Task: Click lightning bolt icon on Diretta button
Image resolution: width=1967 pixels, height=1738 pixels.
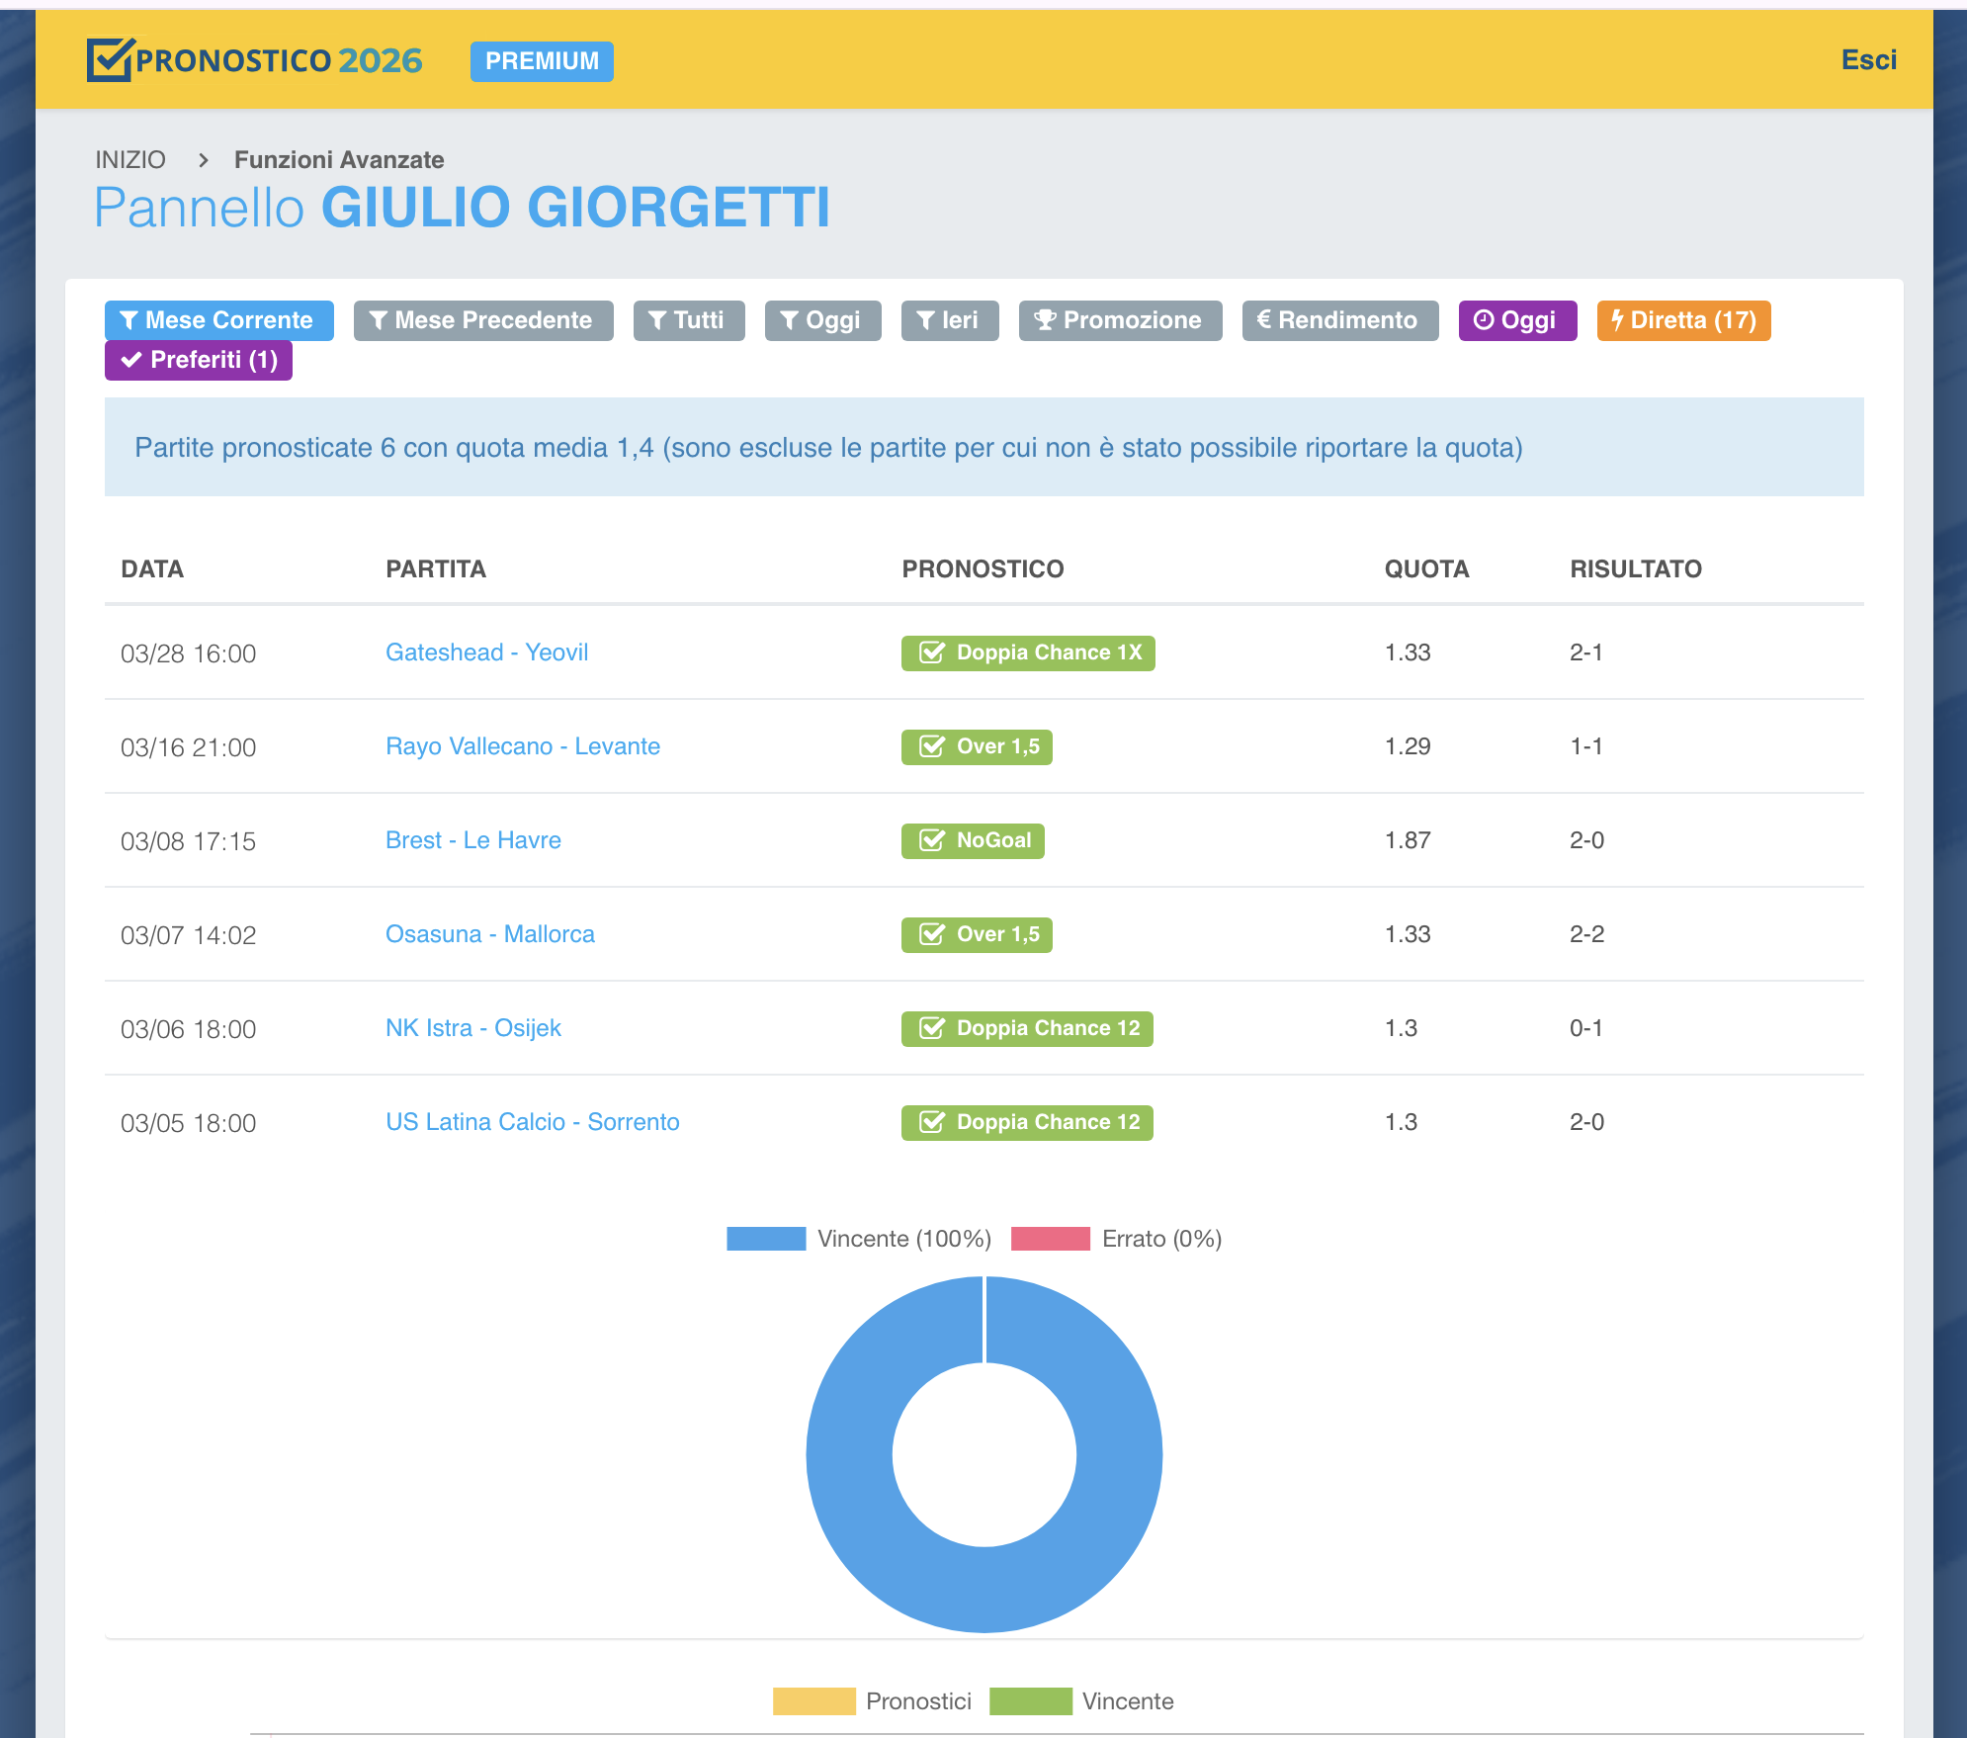Action: [1617, 319]
